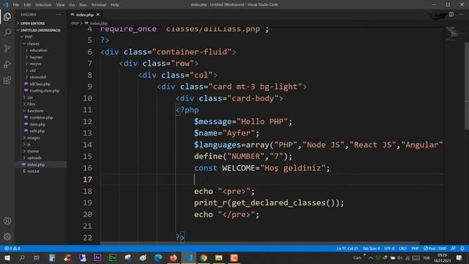Open Firefox from taskbar
The image size is (469, 264).
(x=173, y=257)
